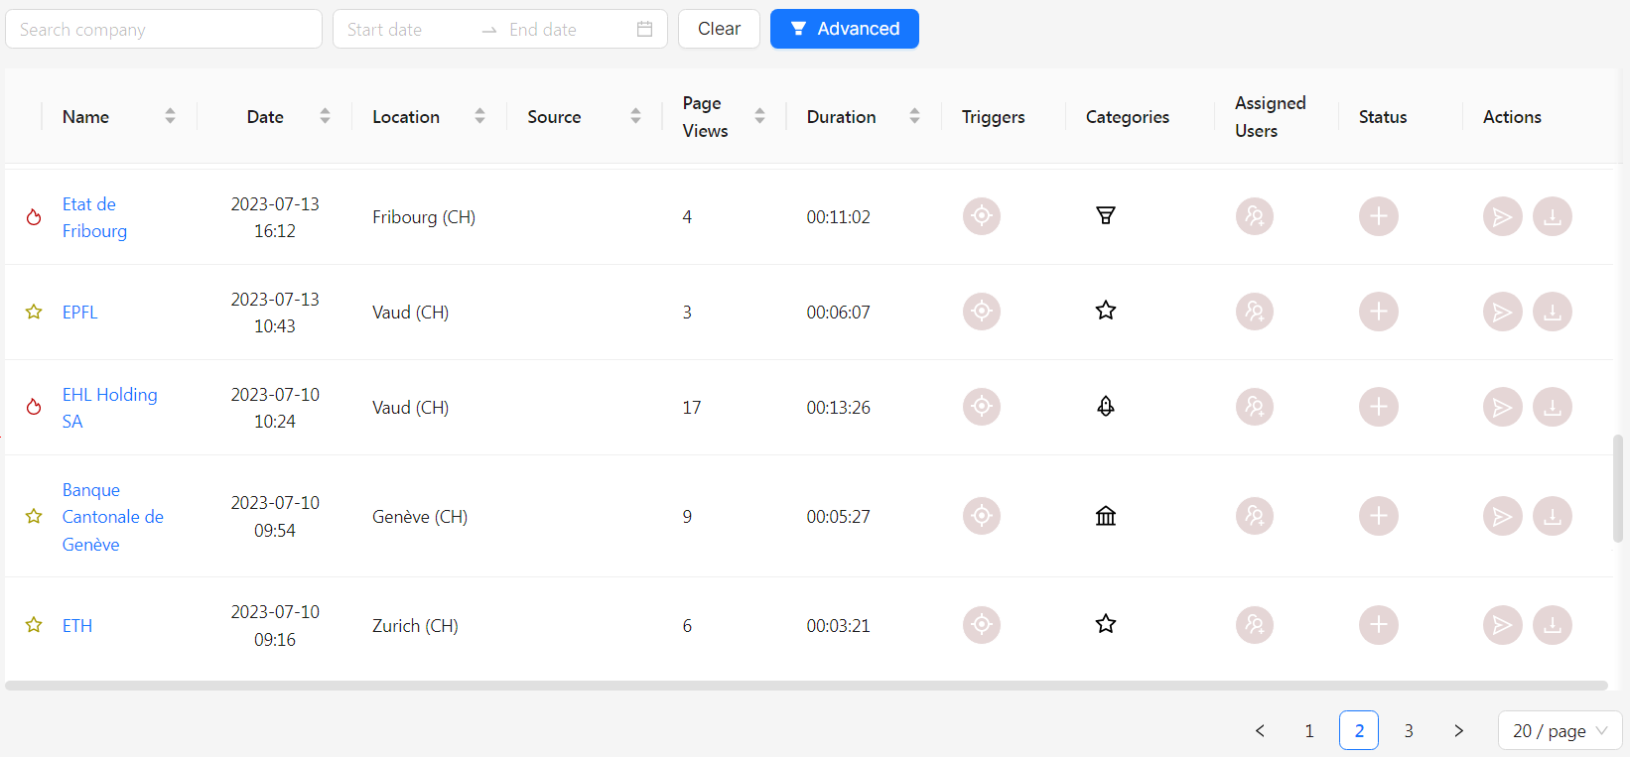Screen dimensions: 1630x757
Task: Open EHL Holding SA company link
Action: (109, 408)
